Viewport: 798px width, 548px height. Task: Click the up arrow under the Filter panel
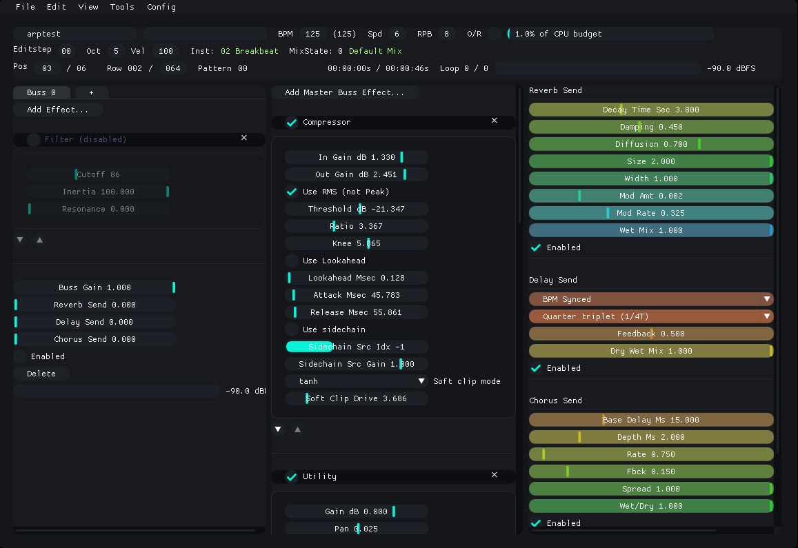39,239
